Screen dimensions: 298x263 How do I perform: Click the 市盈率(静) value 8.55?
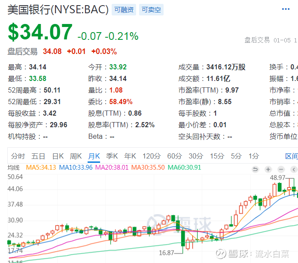tap(225, 102)
